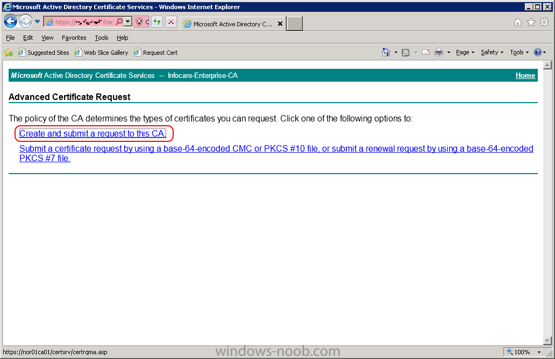Open the File menu
Image resolution: width=555 pixels, height=359 pixels.
tap(10, 38)
